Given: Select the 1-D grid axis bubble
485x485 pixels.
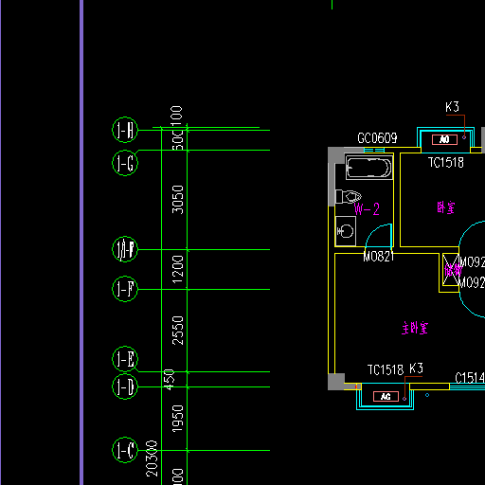Looking at the screenshot, I should pyautogui.click(x=125, y=386).
